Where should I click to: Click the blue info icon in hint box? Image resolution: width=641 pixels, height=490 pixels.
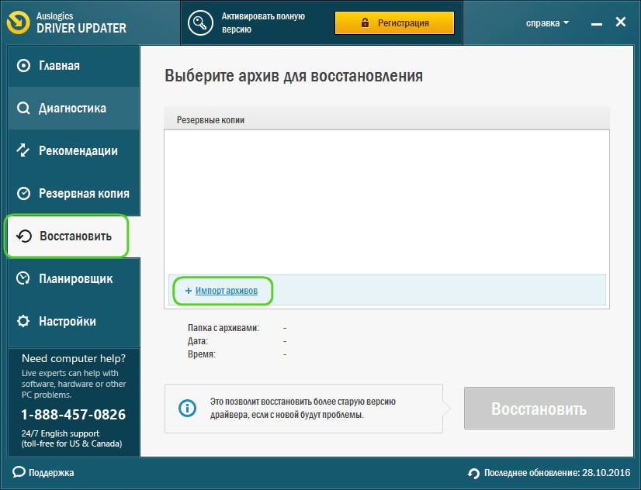[x=186, y=408]
